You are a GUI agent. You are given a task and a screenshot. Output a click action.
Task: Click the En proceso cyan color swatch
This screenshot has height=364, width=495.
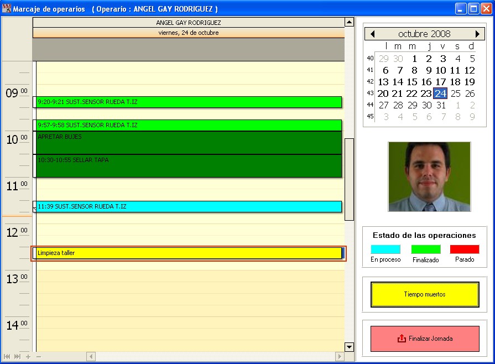[385, 249]
